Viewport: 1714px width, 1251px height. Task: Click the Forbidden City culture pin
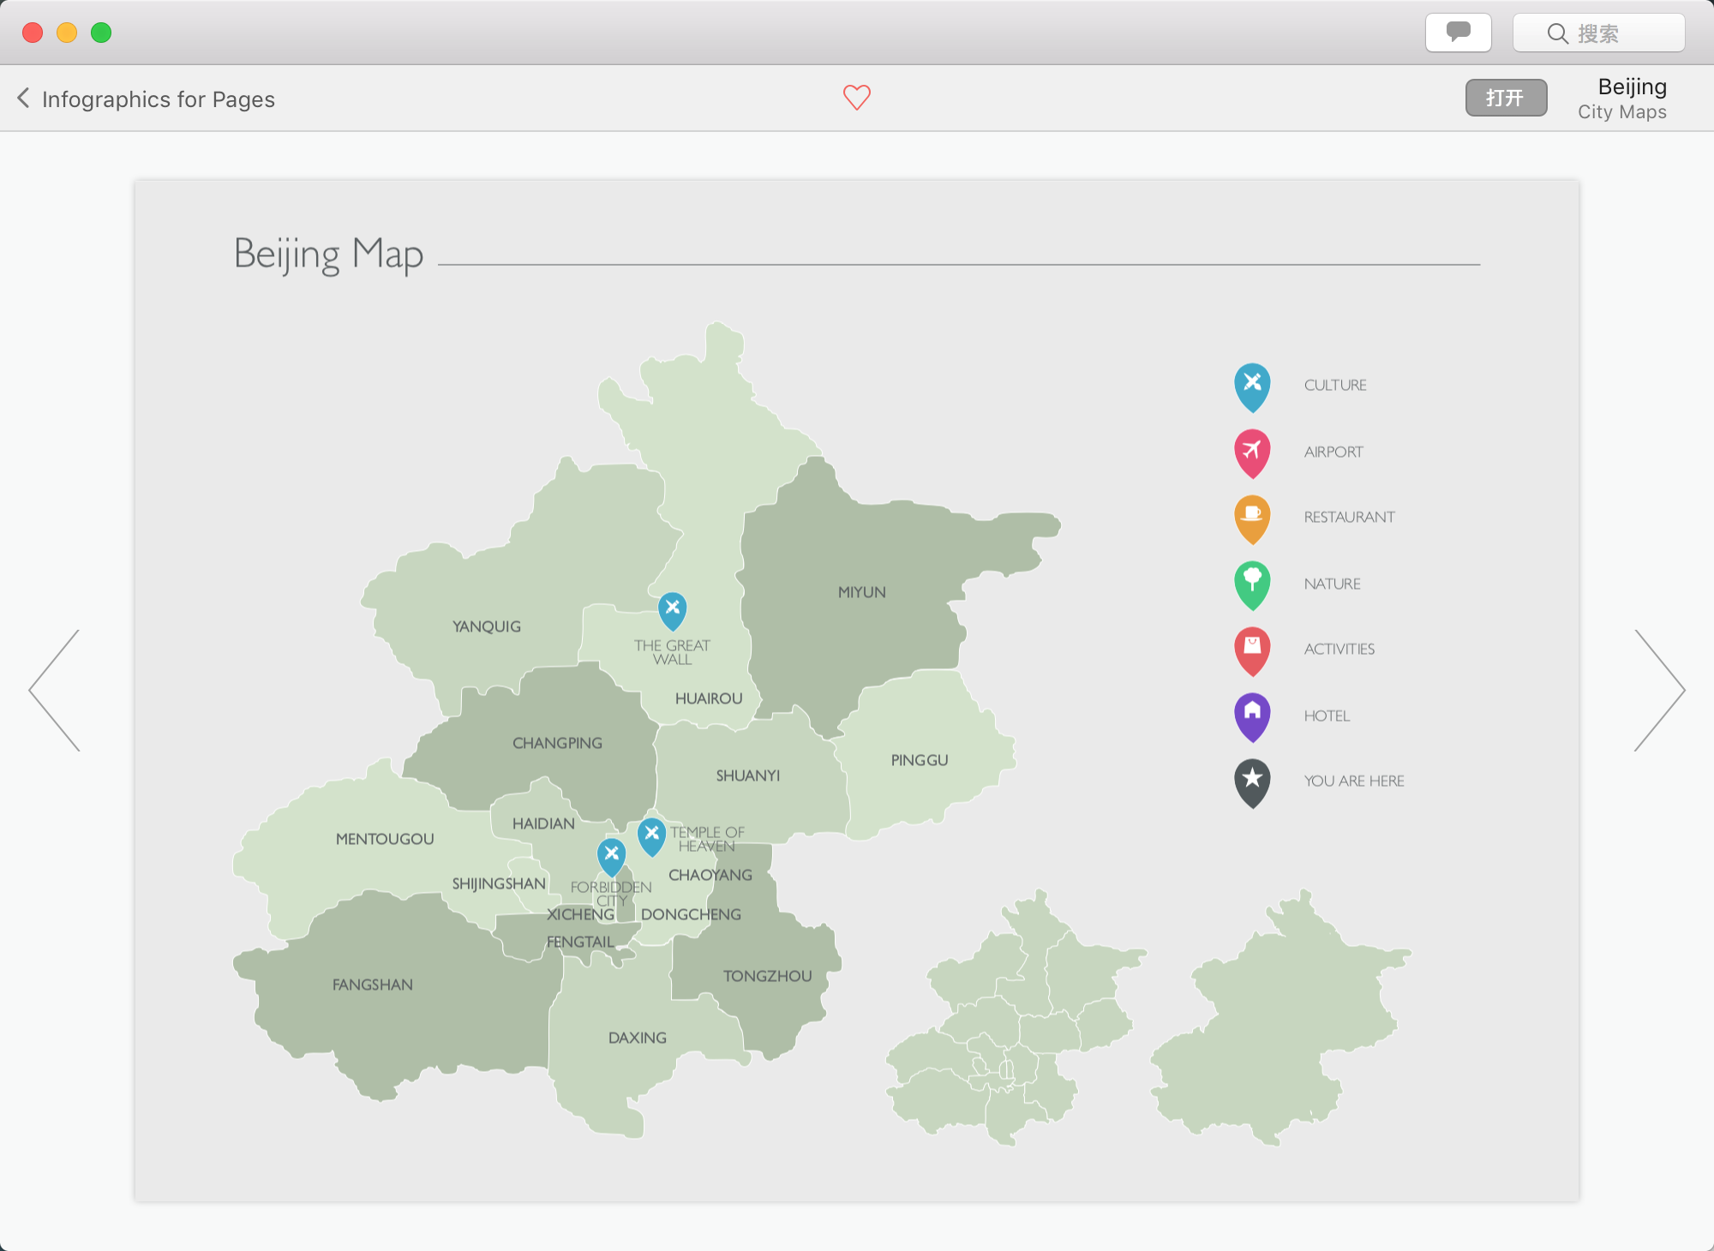609,852
